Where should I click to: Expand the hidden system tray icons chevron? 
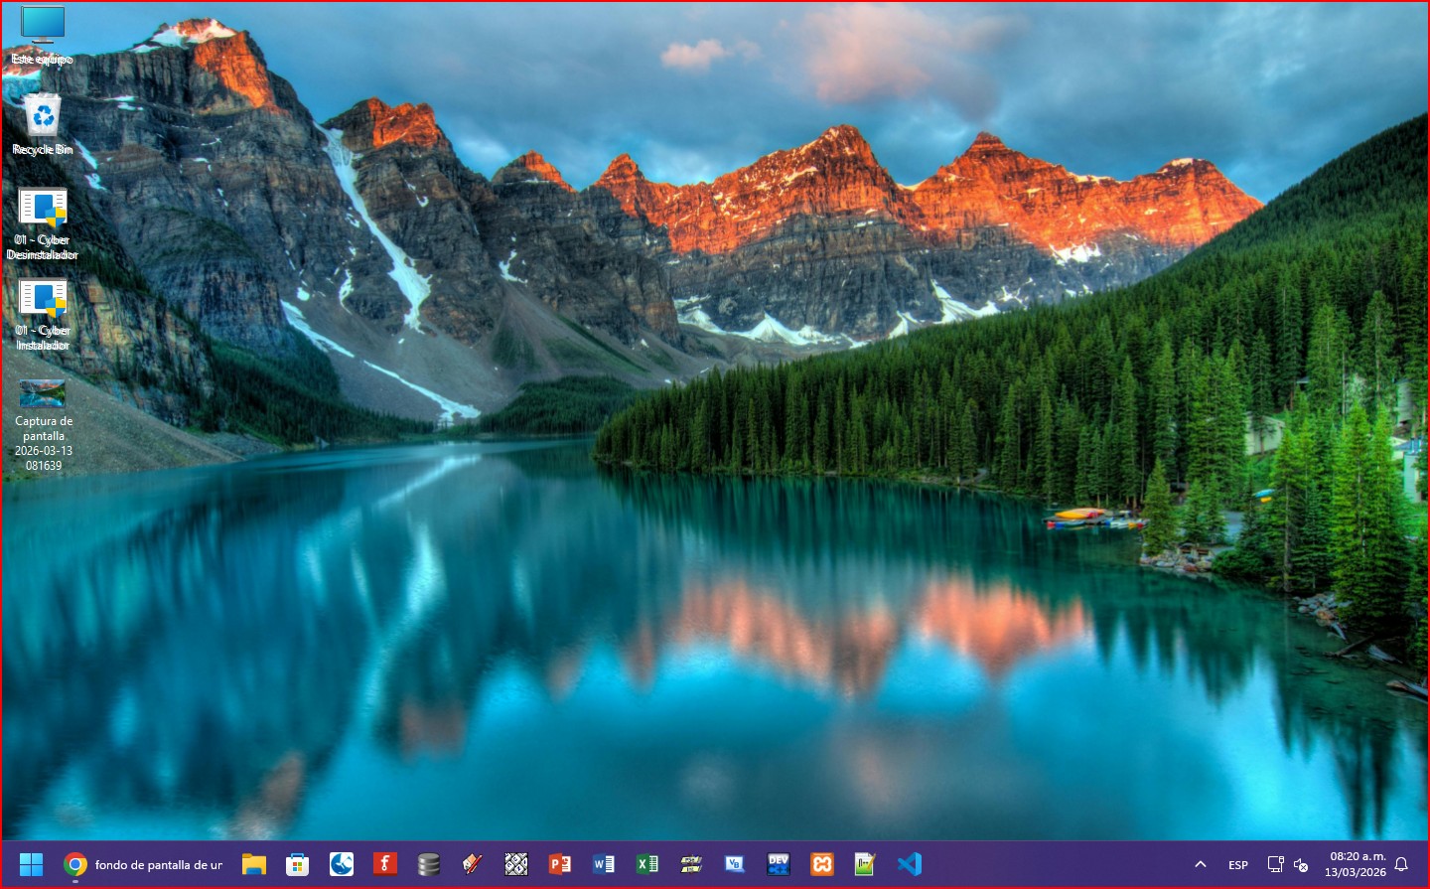click(1200, 864)
